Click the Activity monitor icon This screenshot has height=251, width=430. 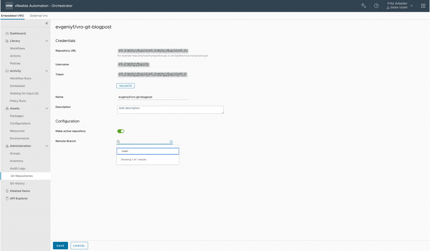tap(7, 71)
